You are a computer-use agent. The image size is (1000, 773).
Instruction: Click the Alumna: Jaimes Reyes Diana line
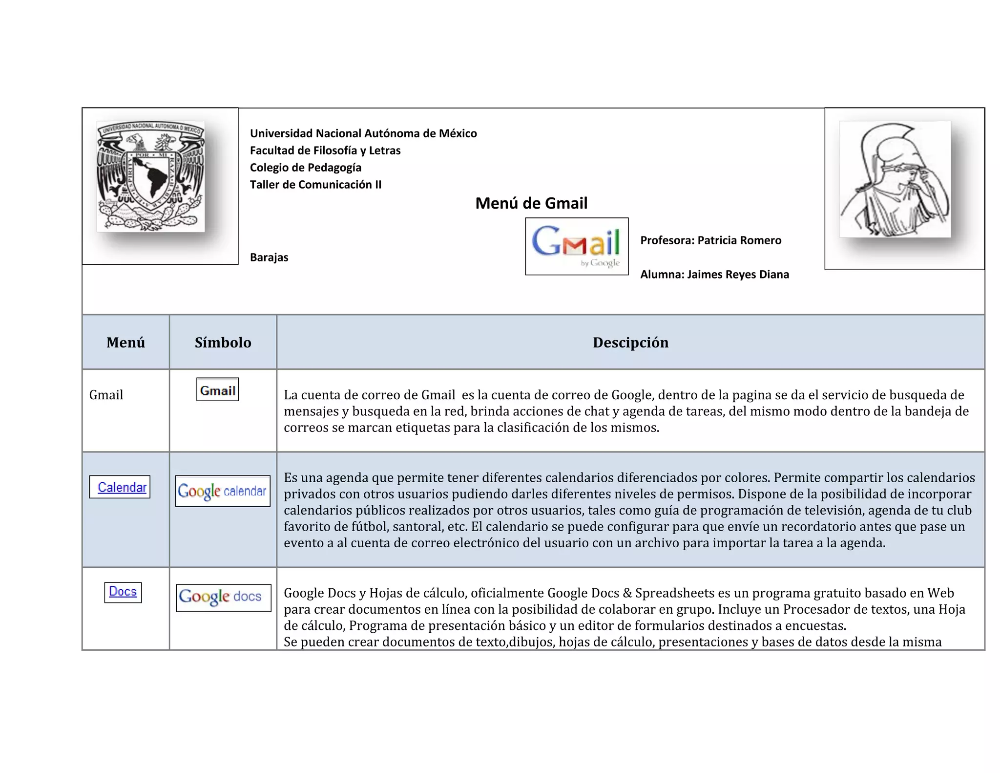coord(714,274)
